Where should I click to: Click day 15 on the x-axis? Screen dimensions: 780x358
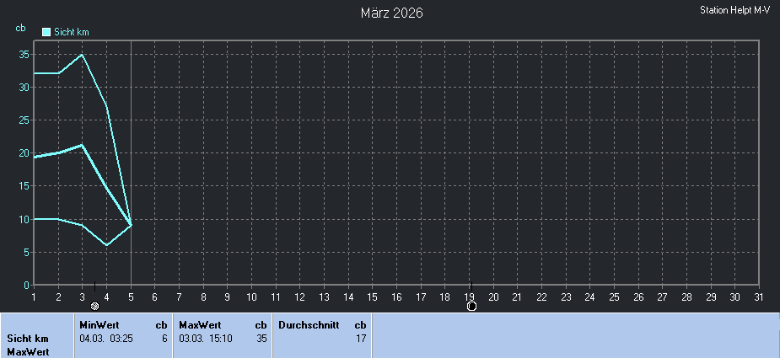coord(372,297)
